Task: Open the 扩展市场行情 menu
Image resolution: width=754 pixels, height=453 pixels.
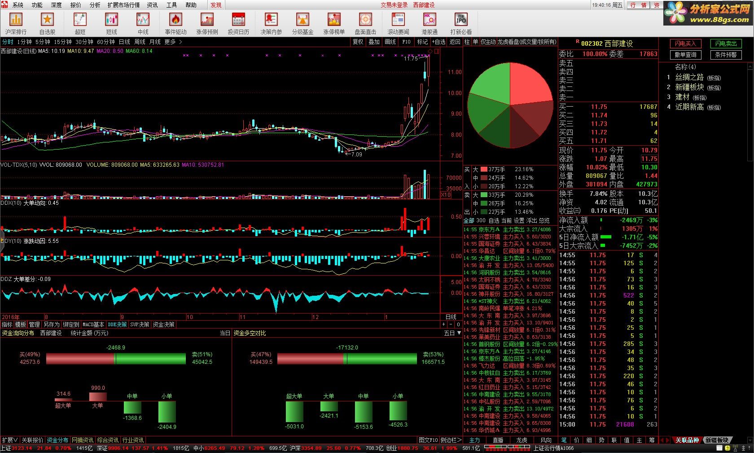Action: point(123,5)
